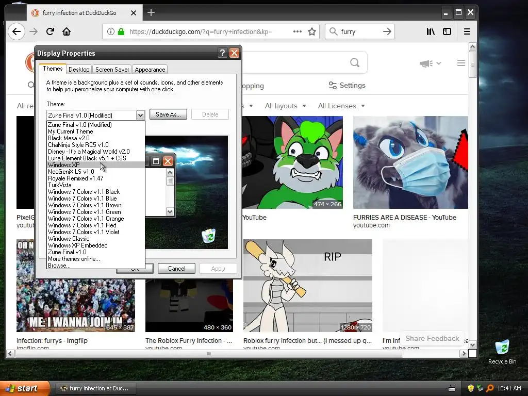
Task: Click the Save As... button
Action: (168, 114)
